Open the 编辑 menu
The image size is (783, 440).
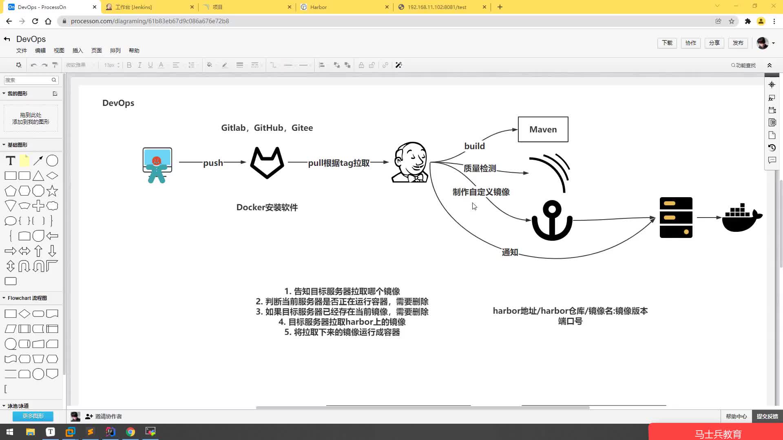coord(40,51)
